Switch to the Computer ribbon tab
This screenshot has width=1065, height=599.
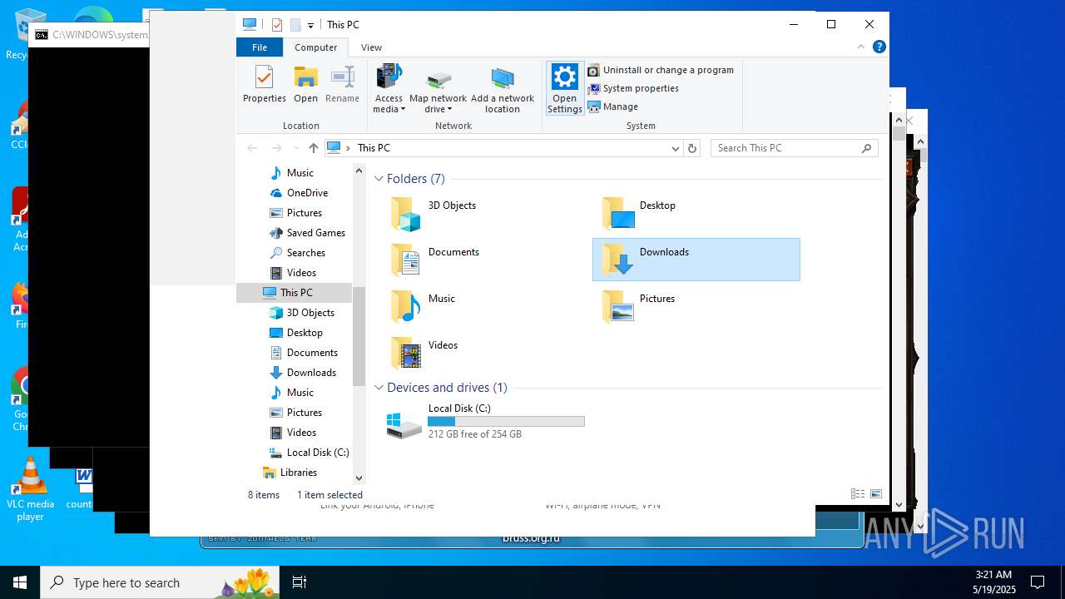[316, 47]
